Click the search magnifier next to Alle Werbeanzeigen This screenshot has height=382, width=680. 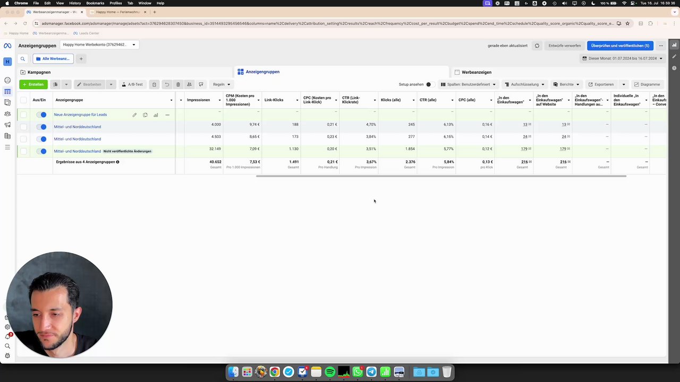point(23,59)
